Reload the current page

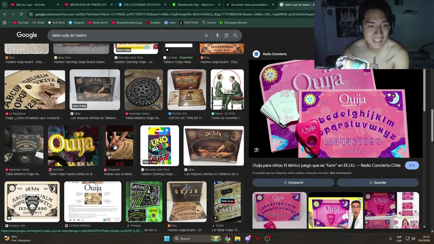click(21, 14)
